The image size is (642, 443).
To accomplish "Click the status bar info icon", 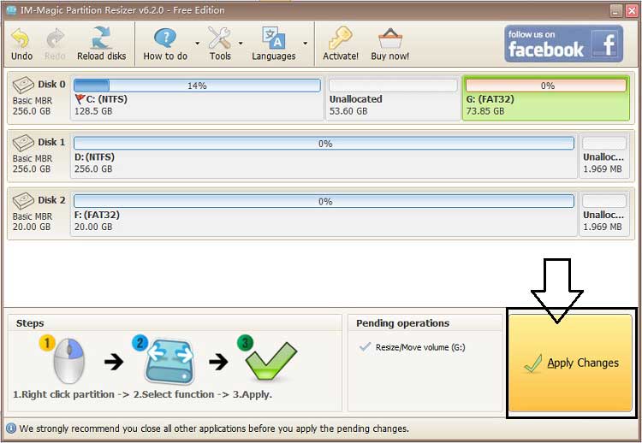I will pyautogui.click(x=11, y=428).
